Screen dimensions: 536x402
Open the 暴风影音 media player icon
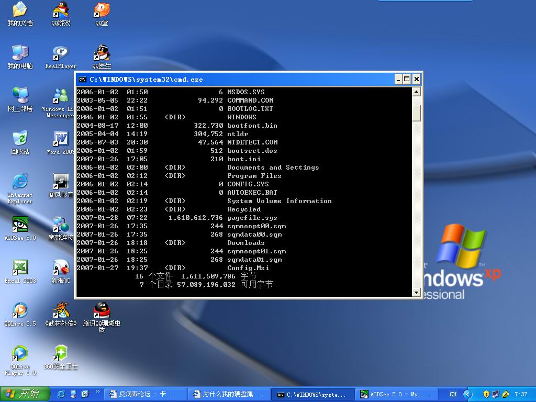point(61,182)
